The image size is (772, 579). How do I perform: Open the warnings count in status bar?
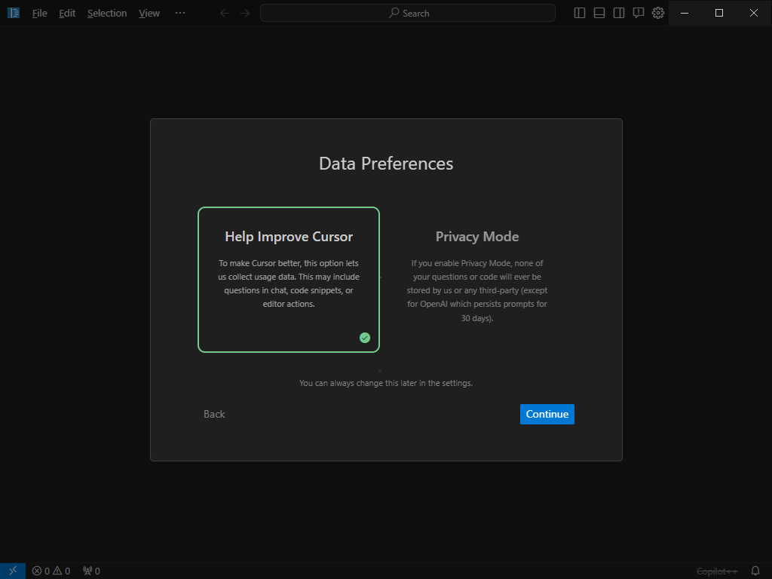(62, 571)
